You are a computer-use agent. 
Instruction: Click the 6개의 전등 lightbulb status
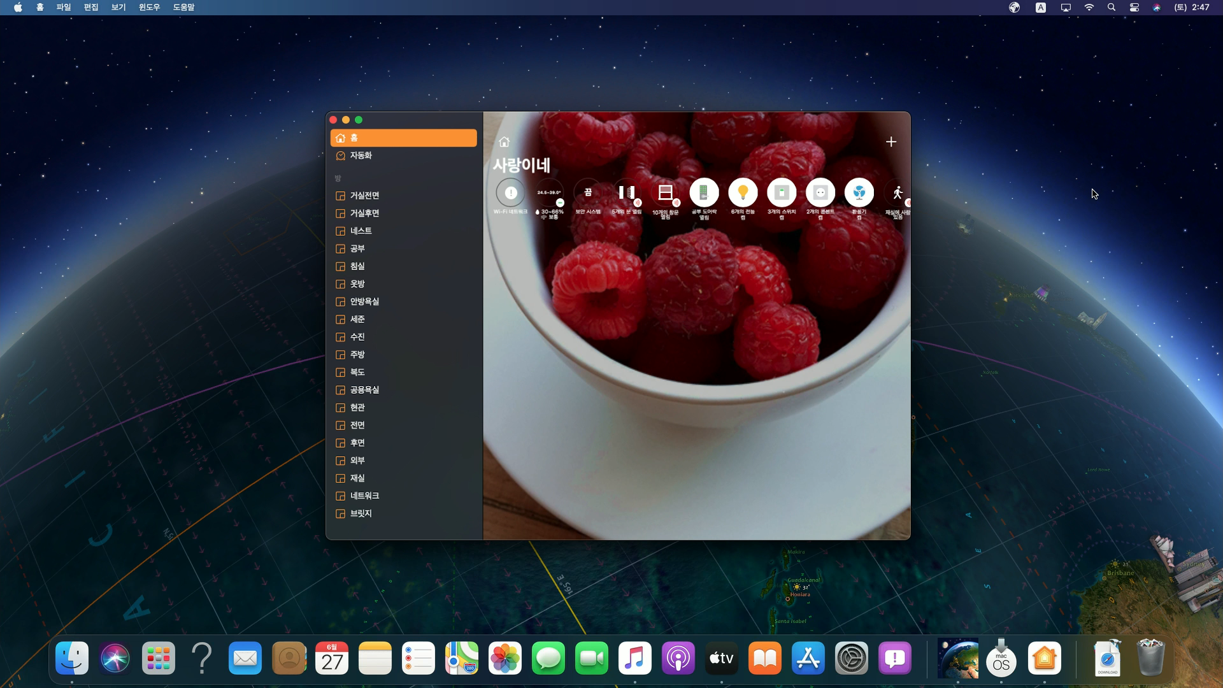tap(743, 192)
